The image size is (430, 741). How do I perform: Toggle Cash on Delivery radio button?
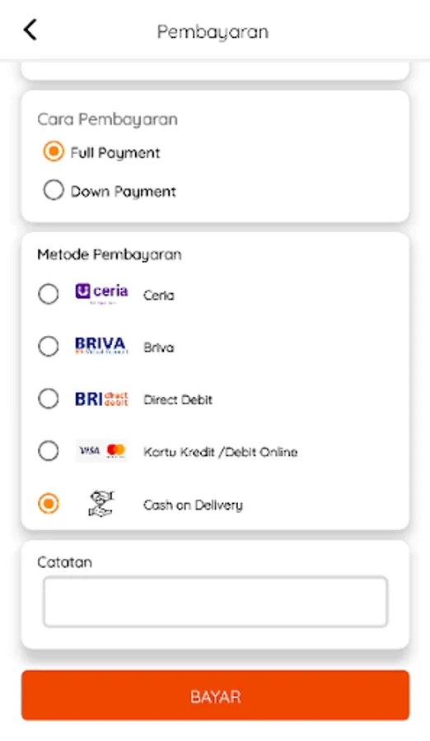coord(49,503)
